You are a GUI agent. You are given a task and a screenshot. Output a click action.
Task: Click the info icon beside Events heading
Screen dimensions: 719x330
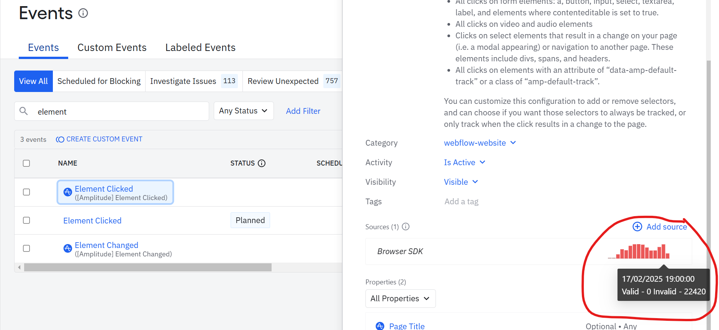point(83,13)
